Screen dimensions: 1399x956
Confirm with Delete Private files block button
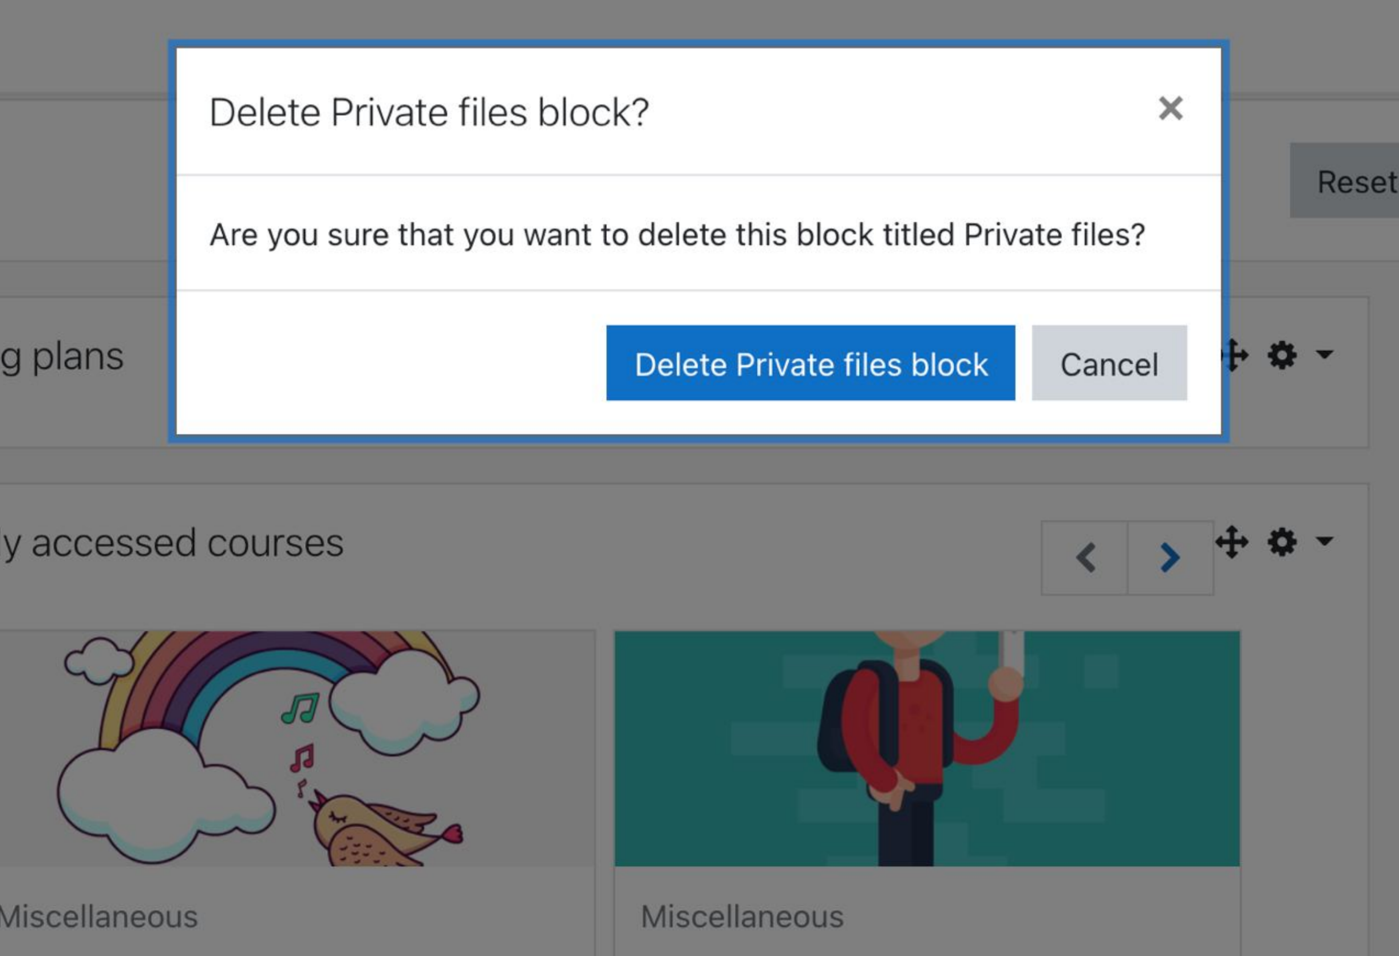coord(811,363)
